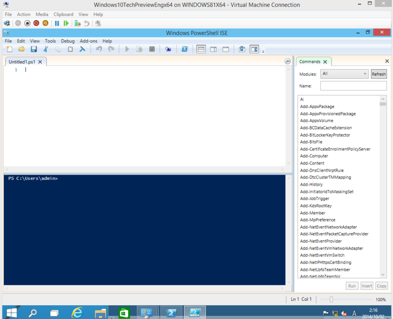This screenshot has width=393, height=319.
Task: Click the Paste clipboard icon
Action: point(70,49)
